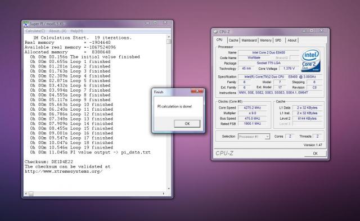Click the Package Socket 775 LGA value
Image resolution: width=360 pixels, height=221 pixels.
[x=268, y=63]
